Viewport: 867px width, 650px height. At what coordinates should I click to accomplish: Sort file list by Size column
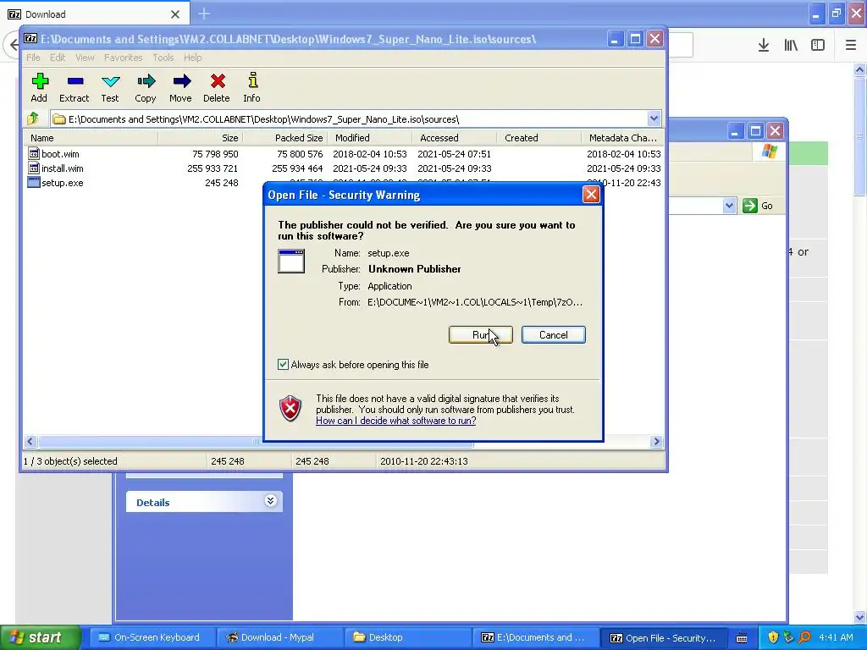coord(201,138)
